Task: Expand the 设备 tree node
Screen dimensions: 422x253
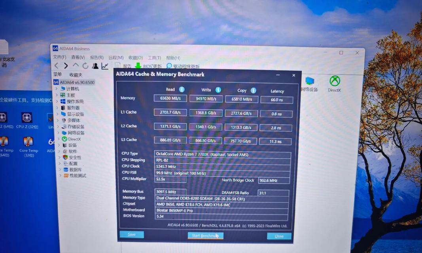Action: [59, 145]
